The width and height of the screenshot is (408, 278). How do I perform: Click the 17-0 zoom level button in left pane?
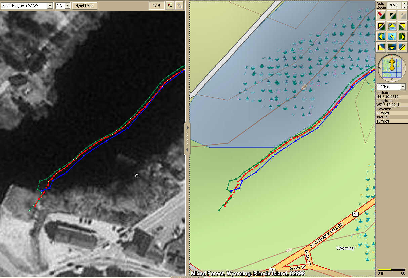(156, 6)
